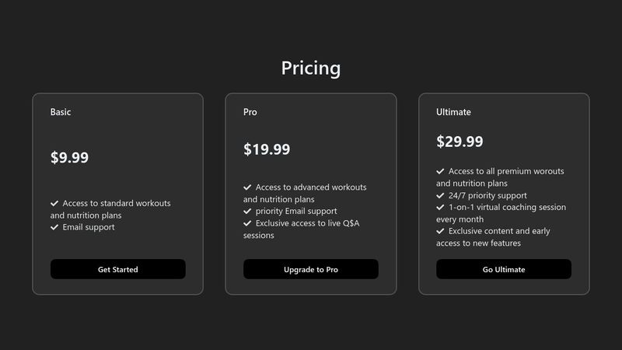
Task: Click checkmark beside 1-on-1 virtual coaching
Action: coord(440,208)
